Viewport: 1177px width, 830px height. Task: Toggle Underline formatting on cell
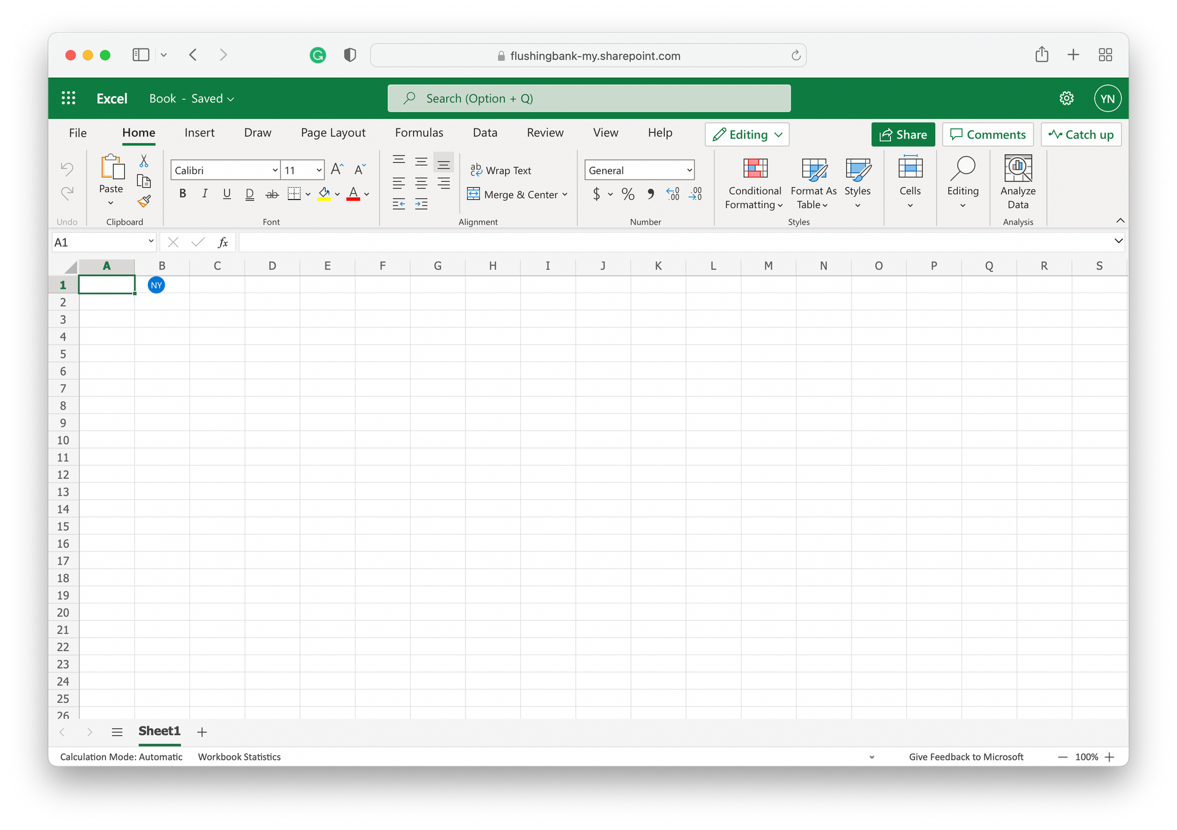tap(226, 196)
